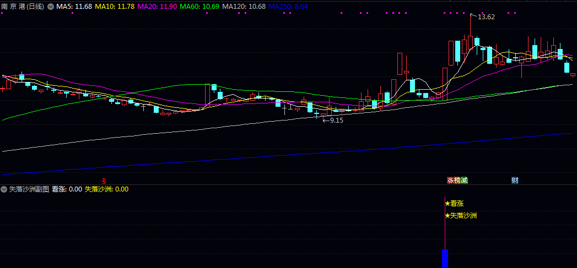Select the blue MA250 indicator label
This screenshot has height=268, width=577.
[292, 6]
